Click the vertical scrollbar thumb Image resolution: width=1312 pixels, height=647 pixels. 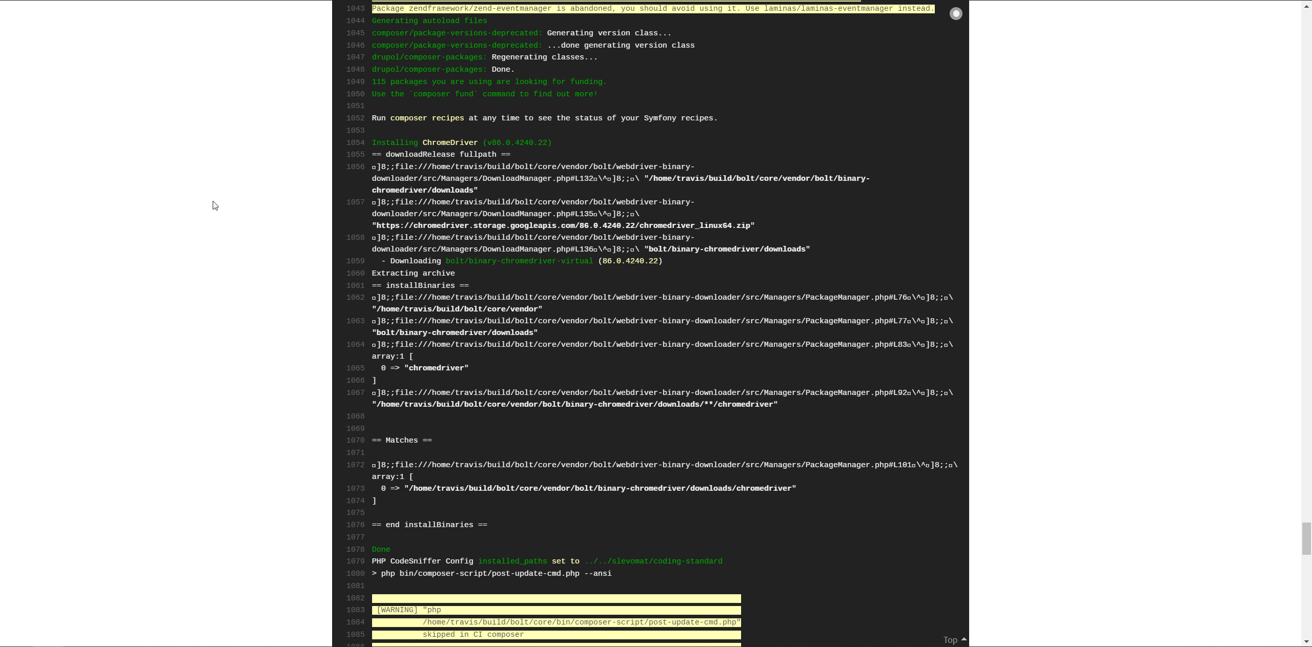point(1306,538)
